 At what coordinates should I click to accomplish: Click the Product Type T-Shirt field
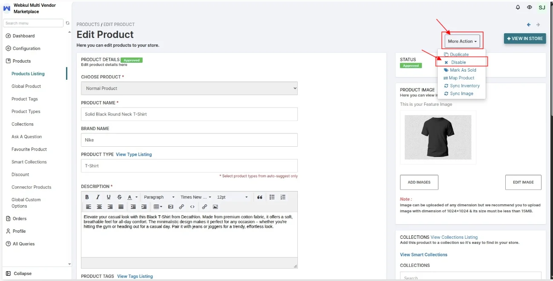pyautogui.click(x=189, y=166)
